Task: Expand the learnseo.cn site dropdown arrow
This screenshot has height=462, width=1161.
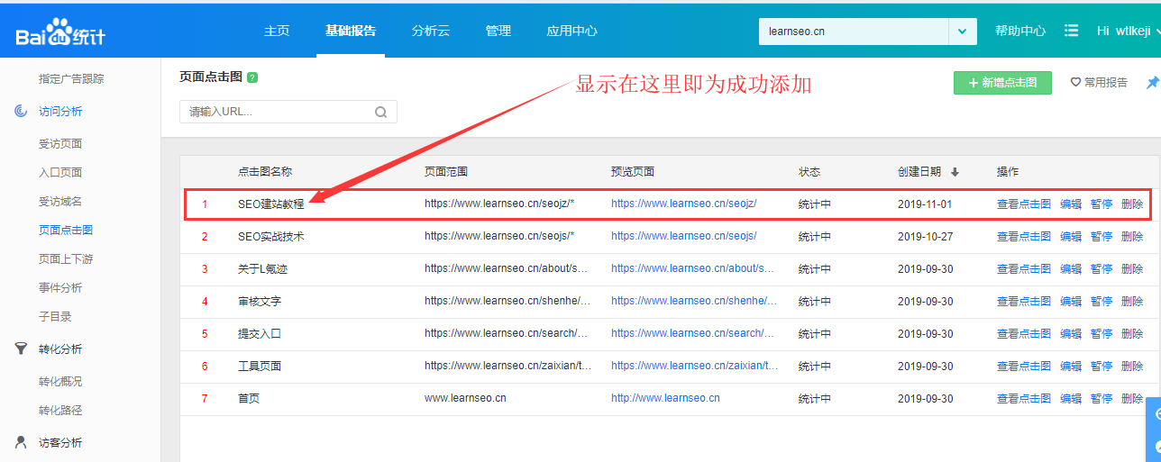Action: (963, 32)
